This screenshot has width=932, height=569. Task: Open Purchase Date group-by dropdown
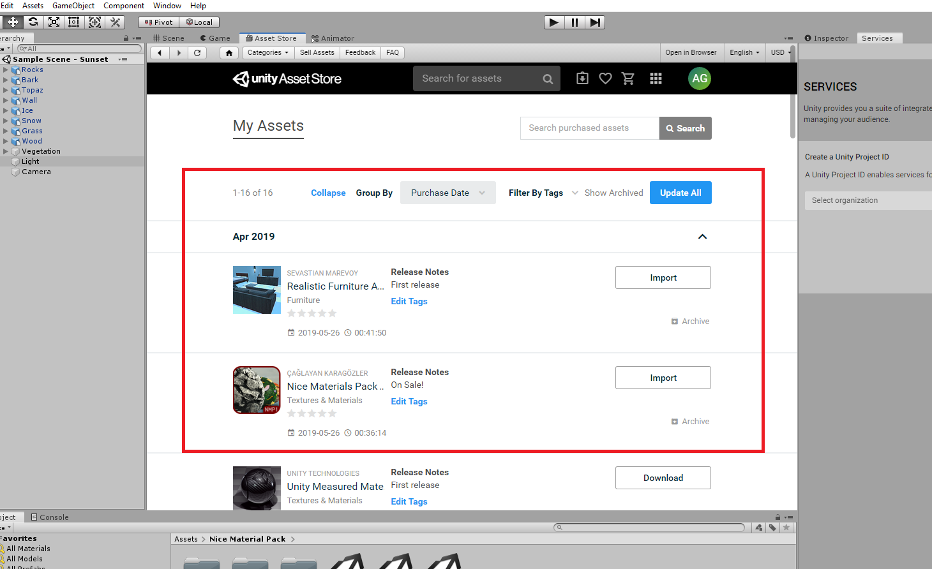(x=448, y=193)
